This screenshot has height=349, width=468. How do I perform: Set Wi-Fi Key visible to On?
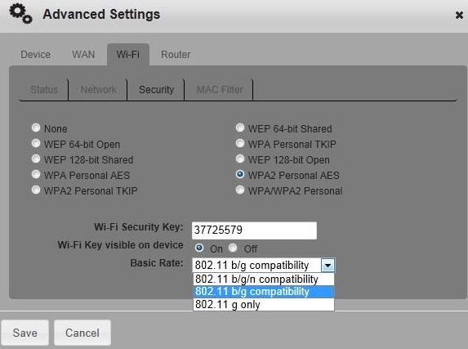(x=199, y=248)
